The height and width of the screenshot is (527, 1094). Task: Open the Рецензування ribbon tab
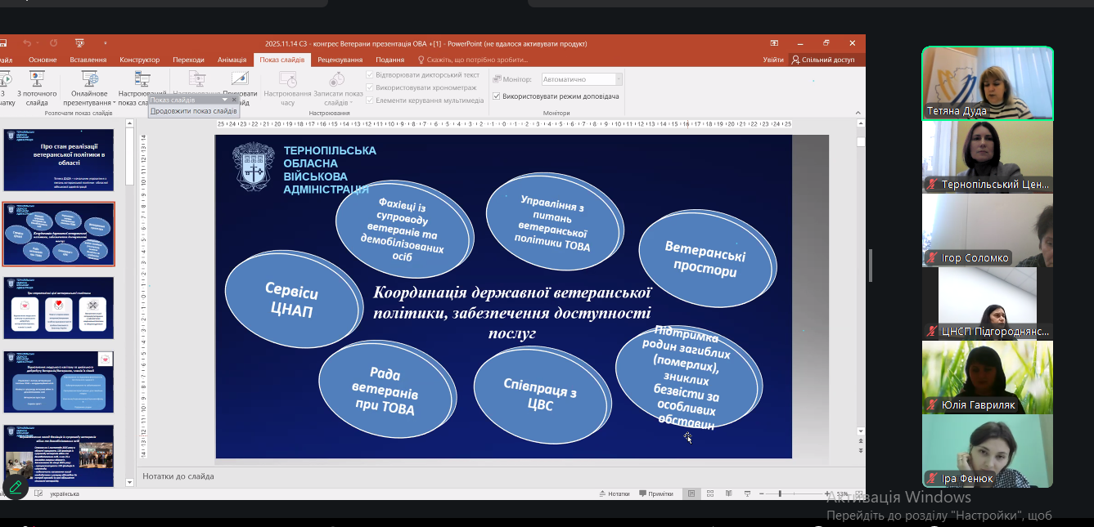coord(340,60)
